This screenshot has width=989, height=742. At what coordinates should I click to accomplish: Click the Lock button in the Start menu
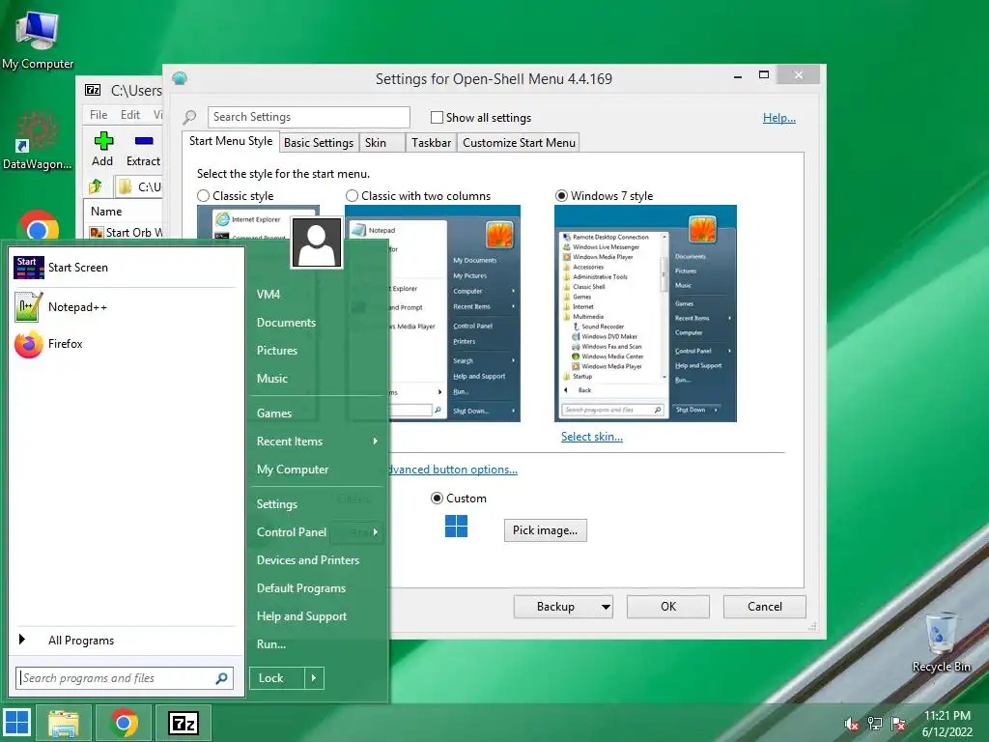click(277, 678)
